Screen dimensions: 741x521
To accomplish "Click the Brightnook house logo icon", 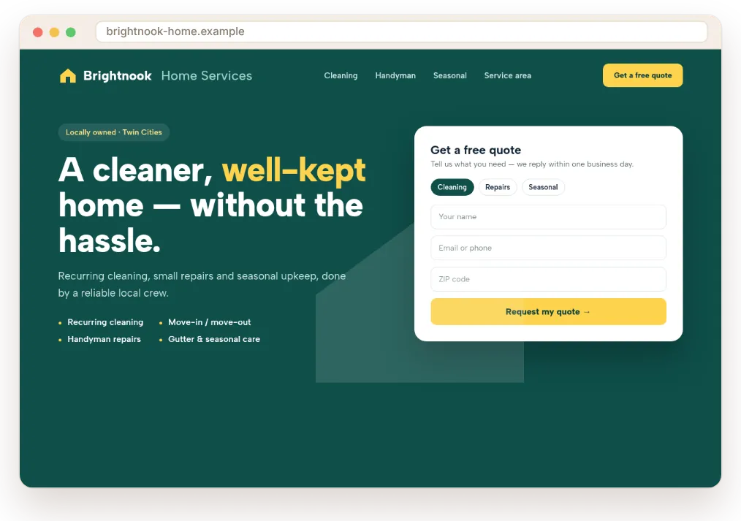I will tap(67, 75).
